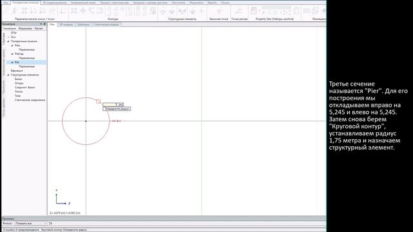Select the Точка растра tool icon
413x232 pixels.
click(239, 12)
